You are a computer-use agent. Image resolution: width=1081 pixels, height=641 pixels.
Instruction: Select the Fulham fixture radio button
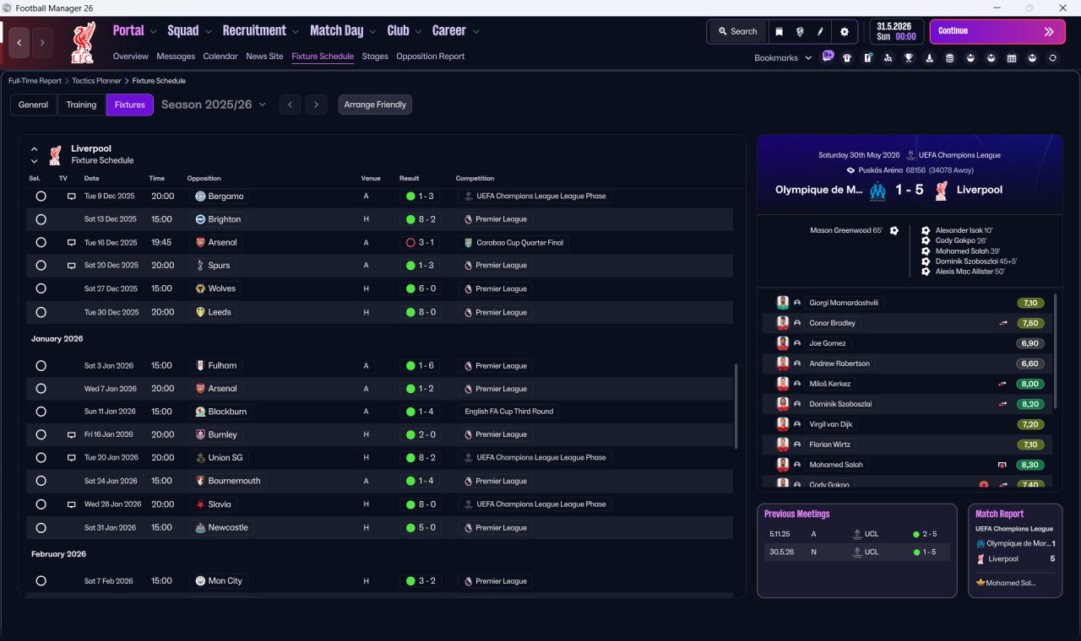[x=41, y=366]
